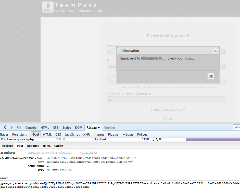Click the TeamPass padlock logo
Viewport: 240px width, 190px height.
click(x=47, y=7)
